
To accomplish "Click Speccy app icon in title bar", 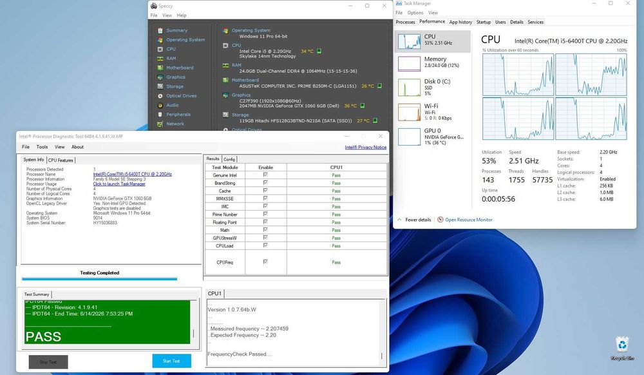I will point(154,6).
